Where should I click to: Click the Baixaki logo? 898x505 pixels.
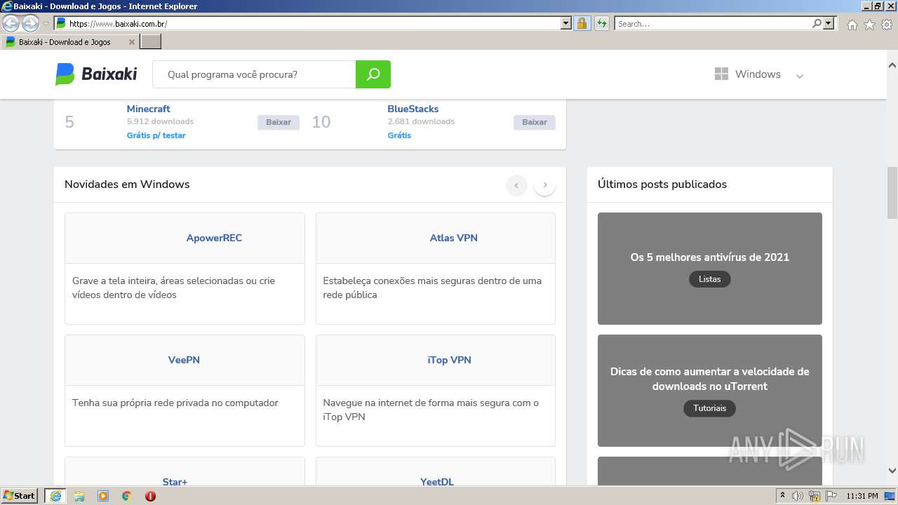coord(96,74)
